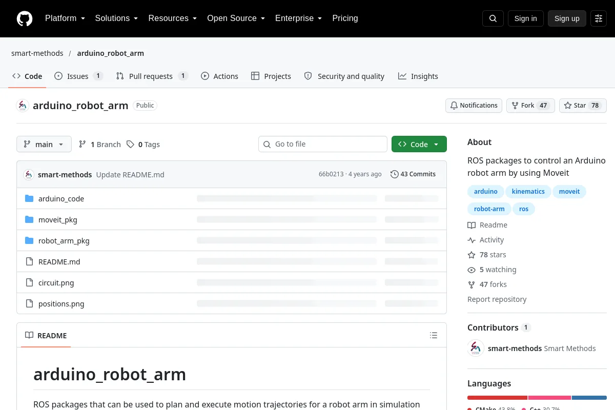Image resolution: width=615 pixels, height=410 pixels.
Task: Open the Update README.md commit message
Action: coord(130,175)
